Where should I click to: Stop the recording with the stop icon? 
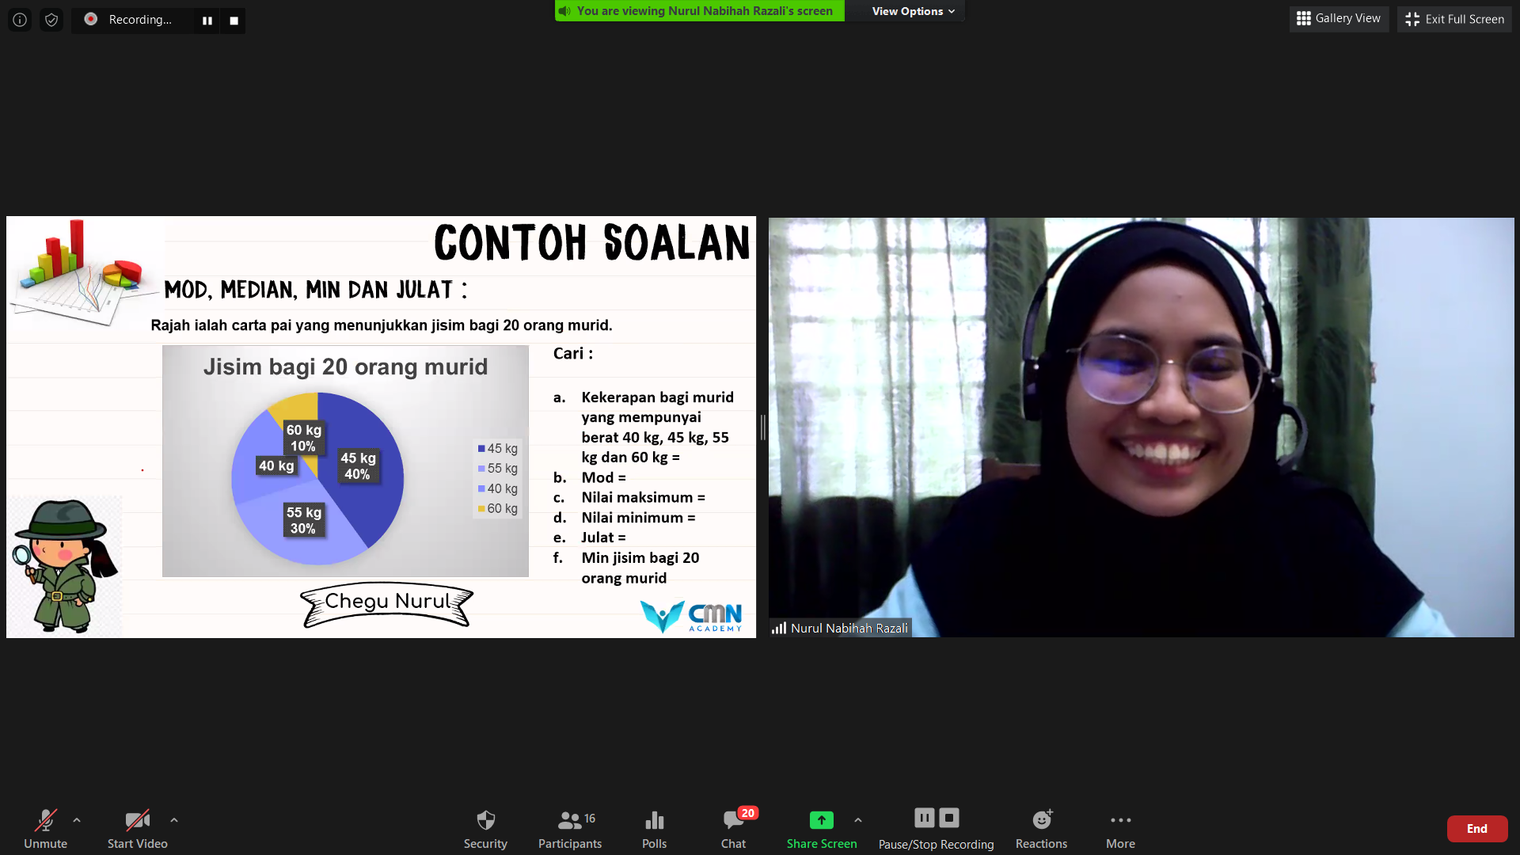tap(233, 21)
